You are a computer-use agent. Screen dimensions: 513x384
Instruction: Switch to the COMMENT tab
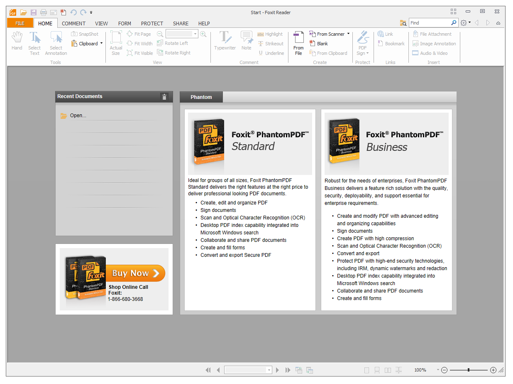[x=73, y=23]
